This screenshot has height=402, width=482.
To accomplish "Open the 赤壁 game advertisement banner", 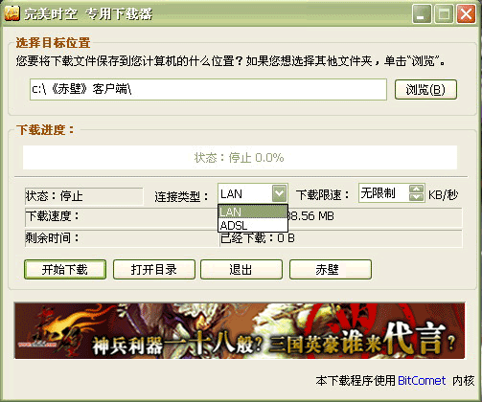I will (x=240, y=330).
